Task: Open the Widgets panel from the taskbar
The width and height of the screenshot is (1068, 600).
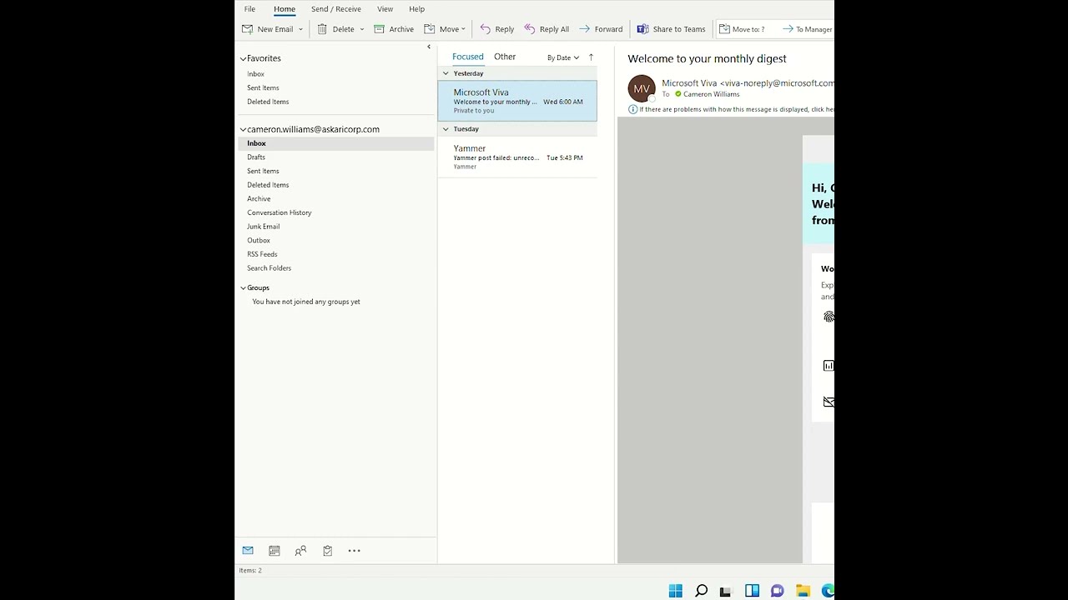Action: [x=752, y=591]
